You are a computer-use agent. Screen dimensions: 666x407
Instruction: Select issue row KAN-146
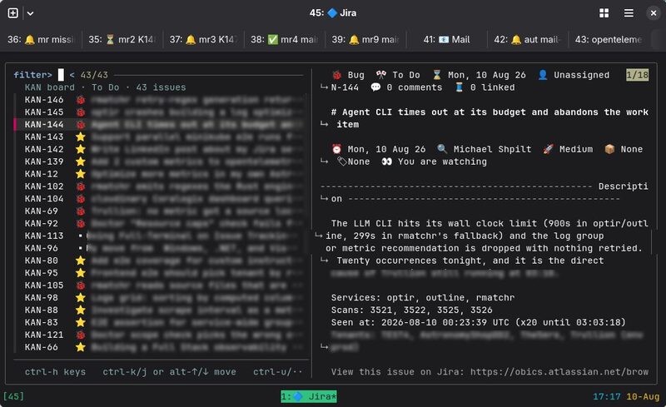point(160,100)
